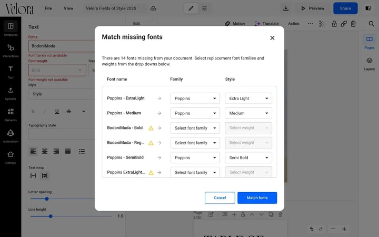Open the Motion option

pos(235,24)
